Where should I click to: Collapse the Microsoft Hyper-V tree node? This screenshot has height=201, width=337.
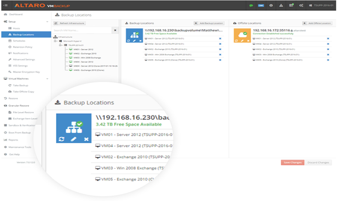click(55, 41)
